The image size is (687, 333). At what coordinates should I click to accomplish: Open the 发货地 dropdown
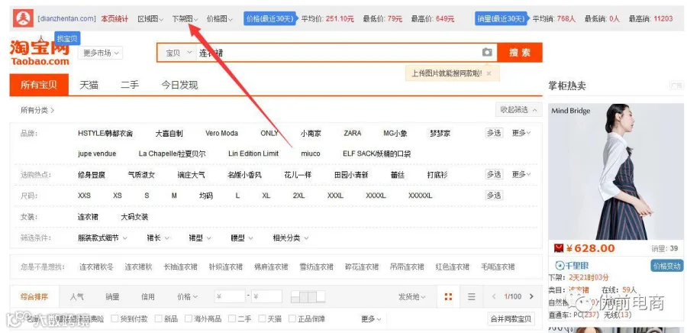(x=411, y=296)
